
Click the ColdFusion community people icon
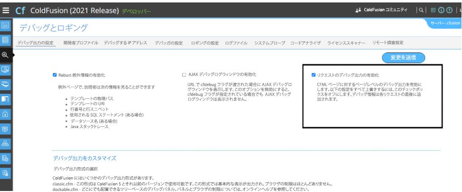pos(358,10)
